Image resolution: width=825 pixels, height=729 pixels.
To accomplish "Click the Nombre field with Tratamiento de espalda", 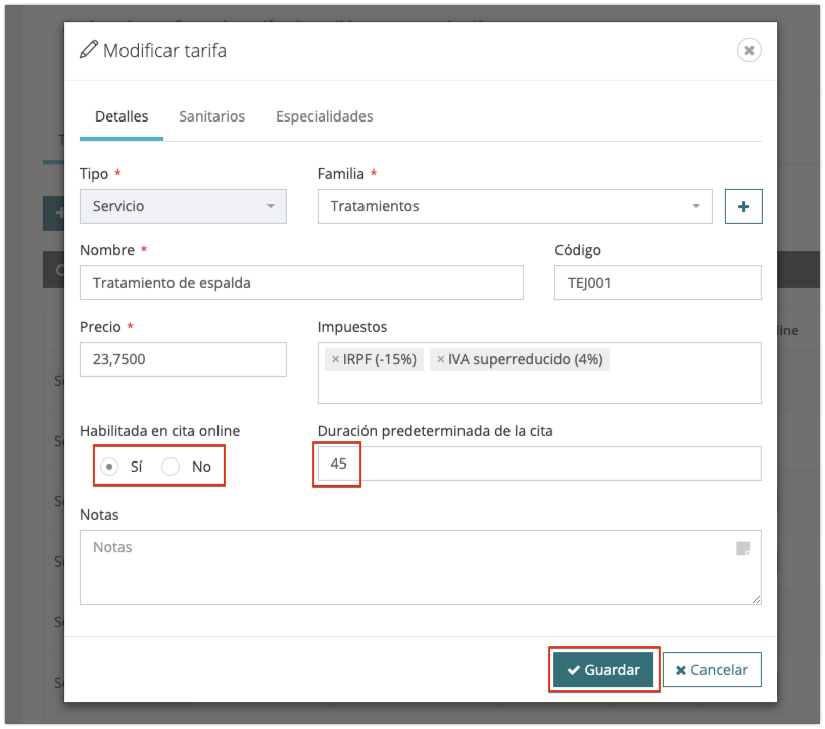I will point(301,283).
